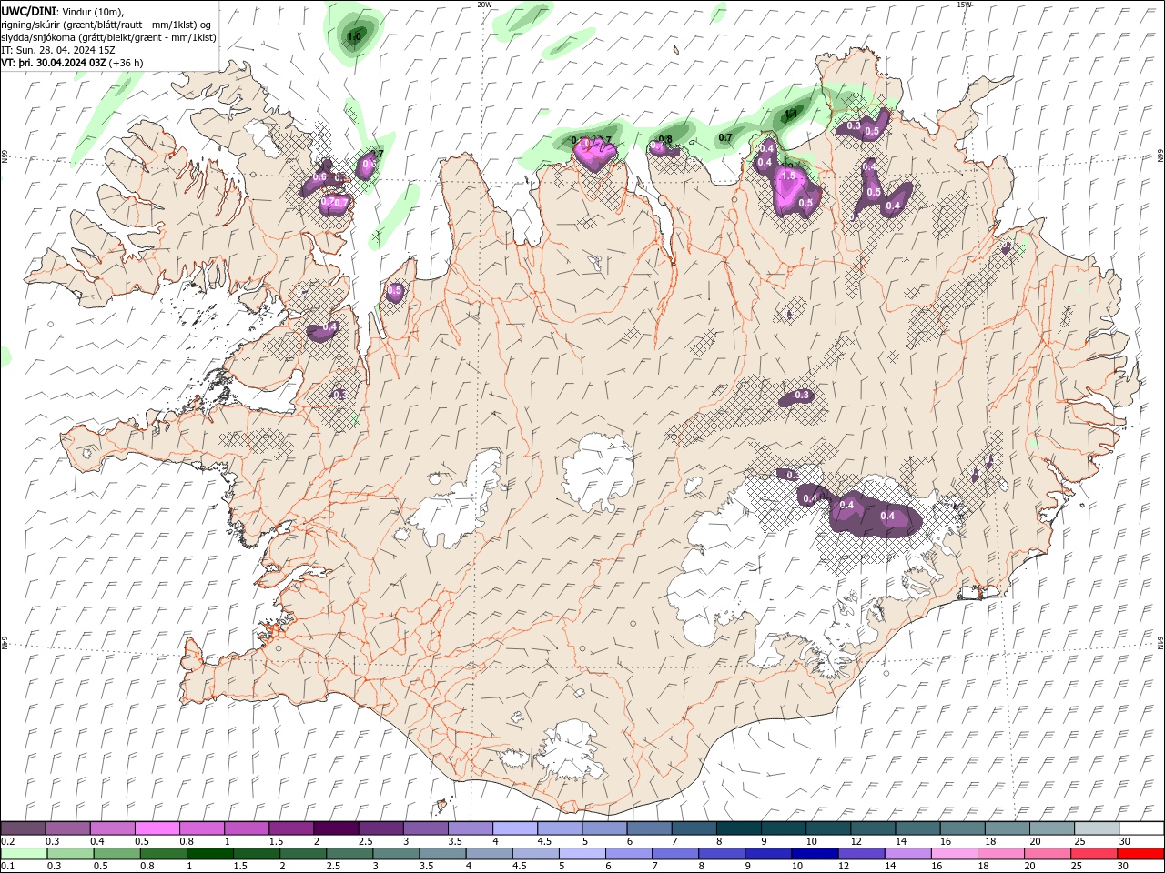
Task: Click the deep navy blue swatch in rain legend
Action: click(815, 854)
